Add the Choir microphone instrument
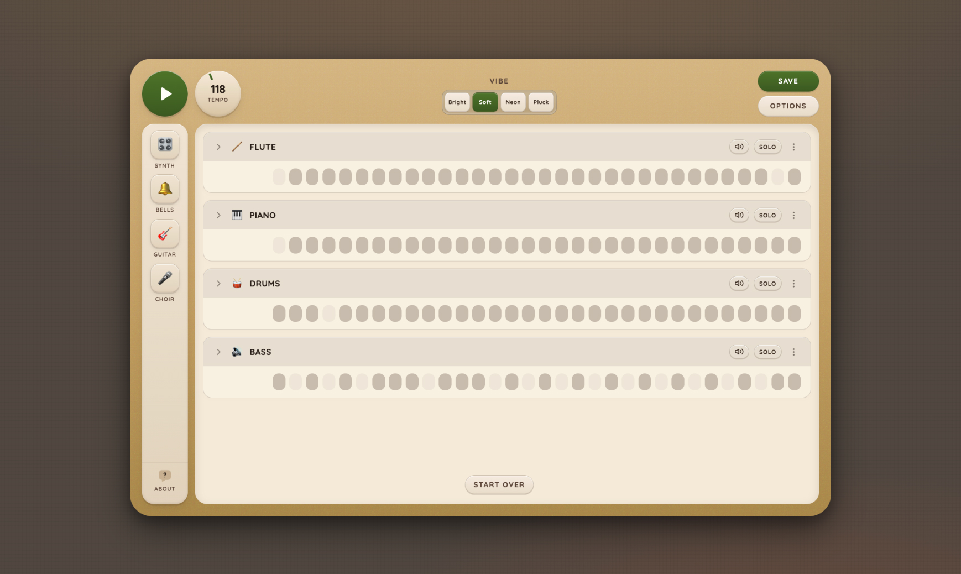 pos(165,278)
